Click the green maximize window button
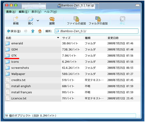Image resolution: width=145 pixels, height=122 pixels. (x=16, y=5)
